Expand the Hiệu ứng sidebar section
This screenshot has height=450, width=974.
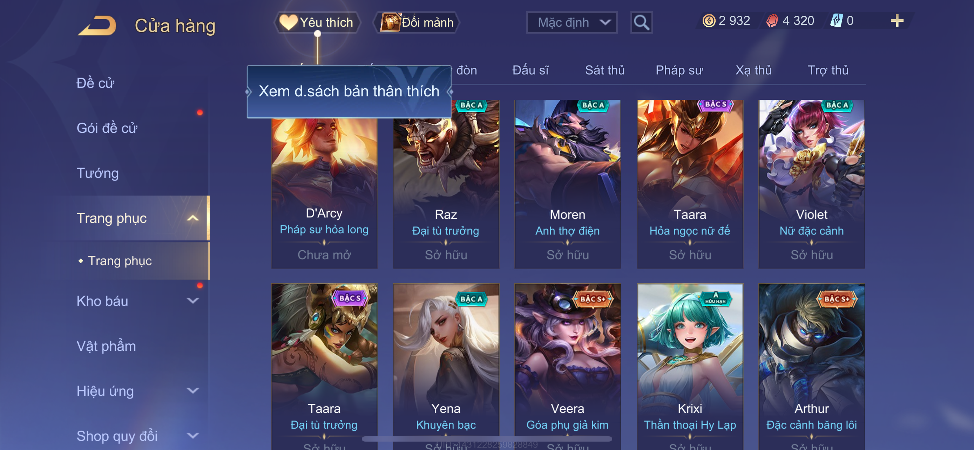tap(193, 391)
